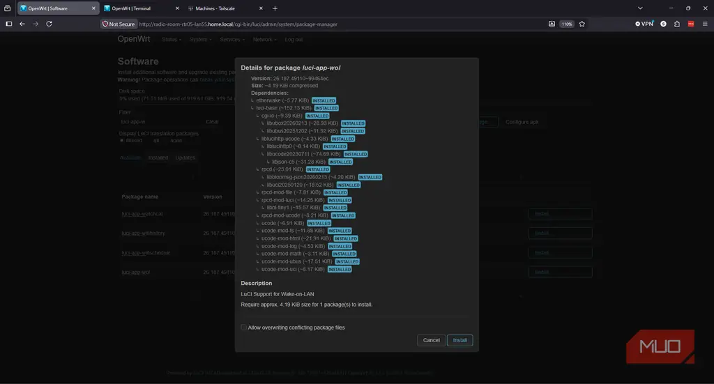Image resolution: width=714 pixels, height=384 pixels.
Task: Click the Not Secure shield indicator
Action: pyautogui.click(x=119, y=24)
